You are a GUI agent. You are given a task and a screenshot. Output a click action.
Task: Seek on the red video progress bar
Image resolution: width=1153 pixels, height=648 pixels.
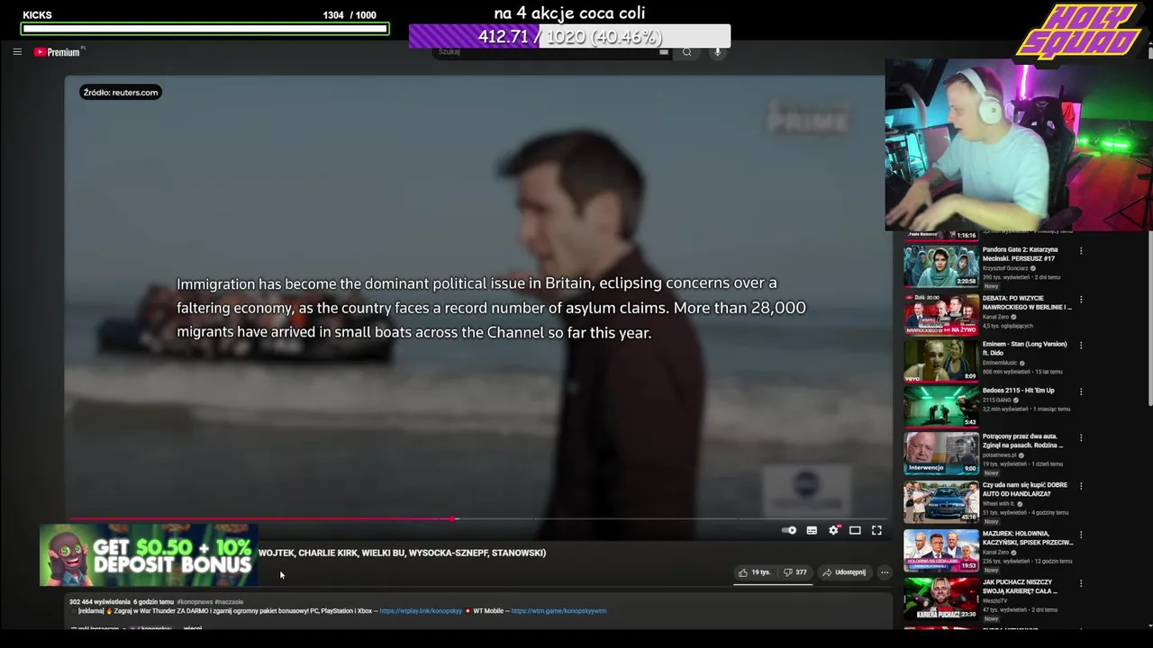click(477, 518)
